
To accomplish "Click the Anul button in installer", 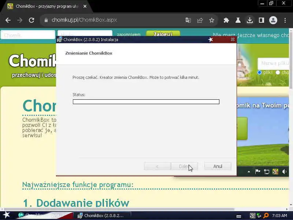I will point(218,166).
